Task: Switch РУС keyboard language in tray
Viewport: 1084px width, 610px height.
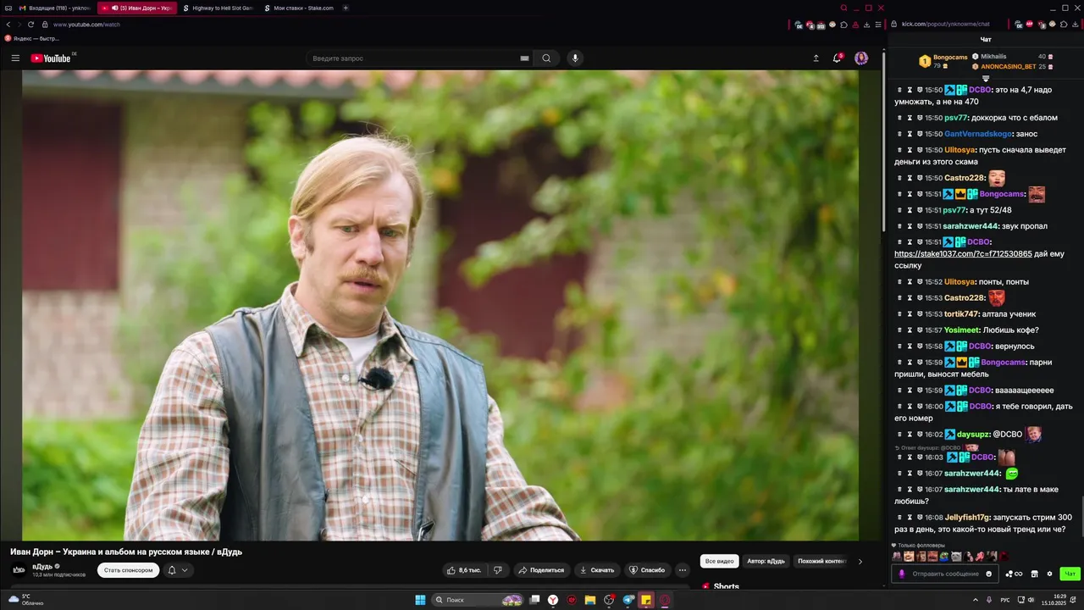Action: point(1005,600)
